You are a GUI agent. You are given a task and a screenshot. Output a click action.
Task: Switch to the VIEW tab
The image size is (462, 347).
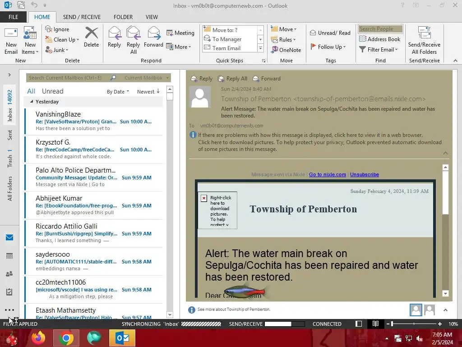[152, 17]
